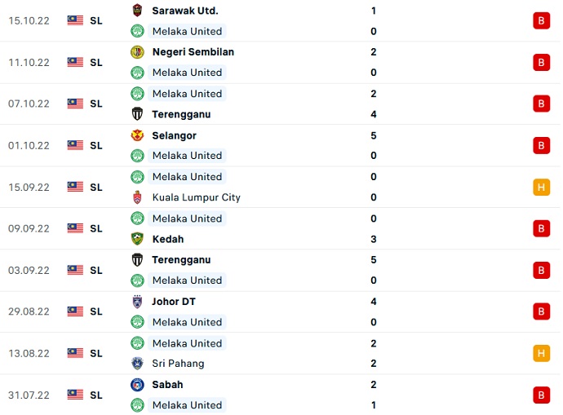Select the Johor DT team name

(x=174, y=302)
